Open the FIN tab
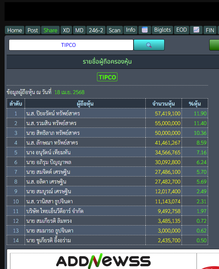 pos(210,30)
